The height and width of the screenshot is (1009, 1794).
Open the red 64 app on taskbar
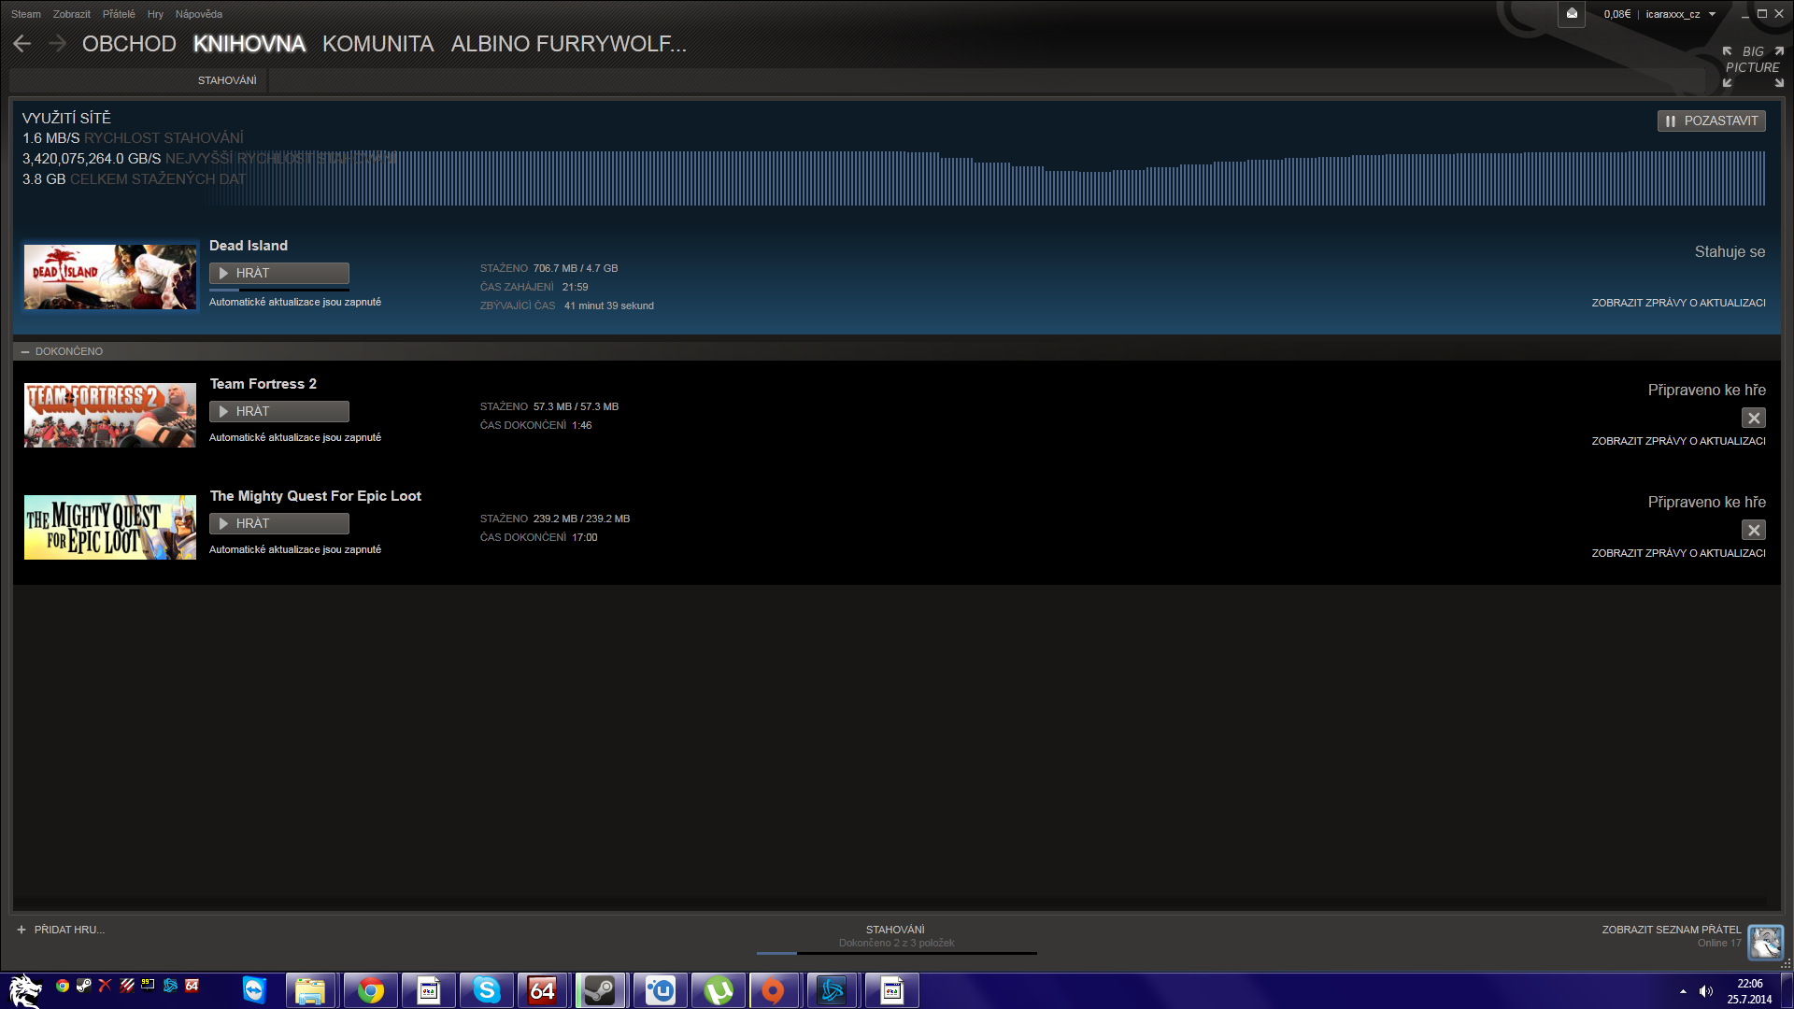coord(543,990)
